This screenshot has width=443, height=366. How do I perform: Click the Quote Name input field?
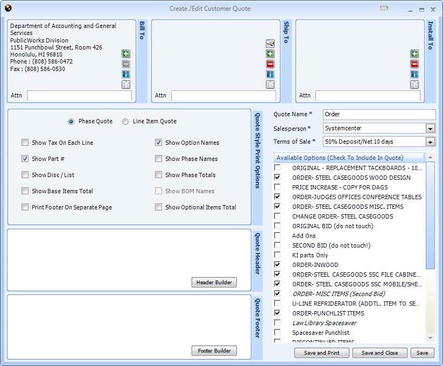379,115
